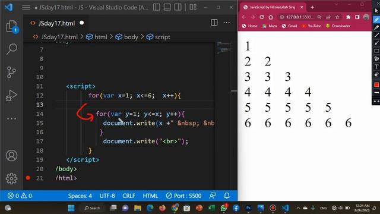The width and height of the screenshot is (380, 214).
Task: Open the VS Code Explorer panel
Action: (x=11, y=26)
